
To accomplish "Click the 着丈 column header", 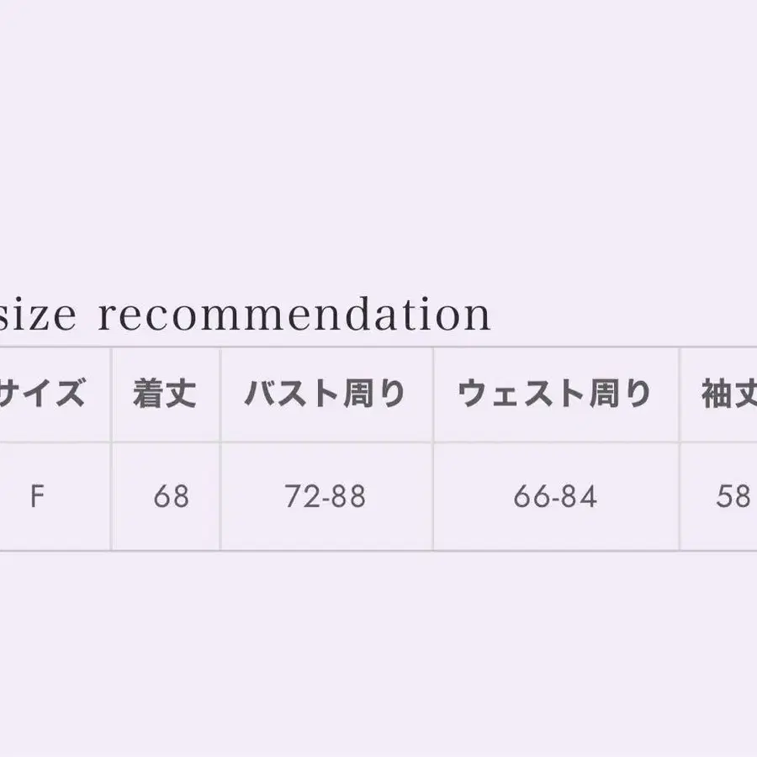I will point(165,394).
